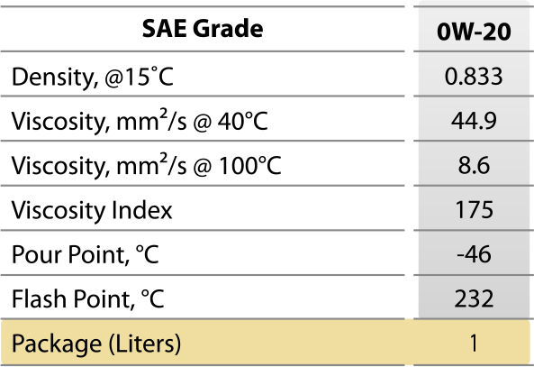Select the density value 0.833
This screenshot has height=367, width=534.
tap(474, 76)
